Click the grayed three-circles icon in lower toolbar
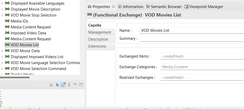244x109 pixels. click(51, 85)
